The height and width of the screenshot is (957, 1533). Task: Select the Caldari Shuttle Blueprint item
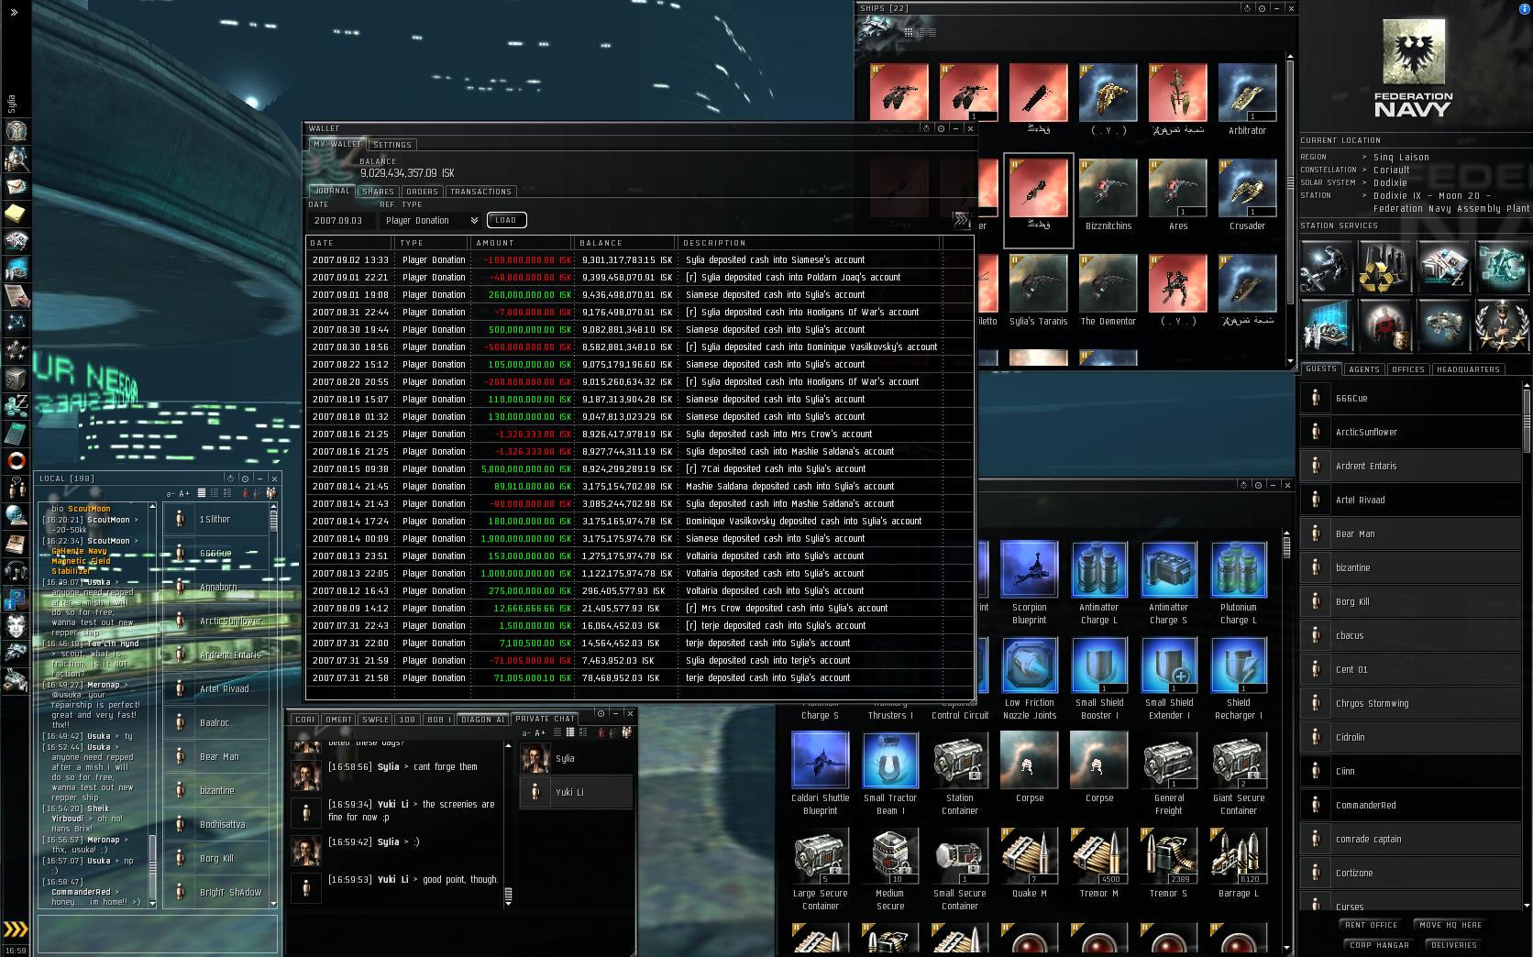tap(821, 774)
